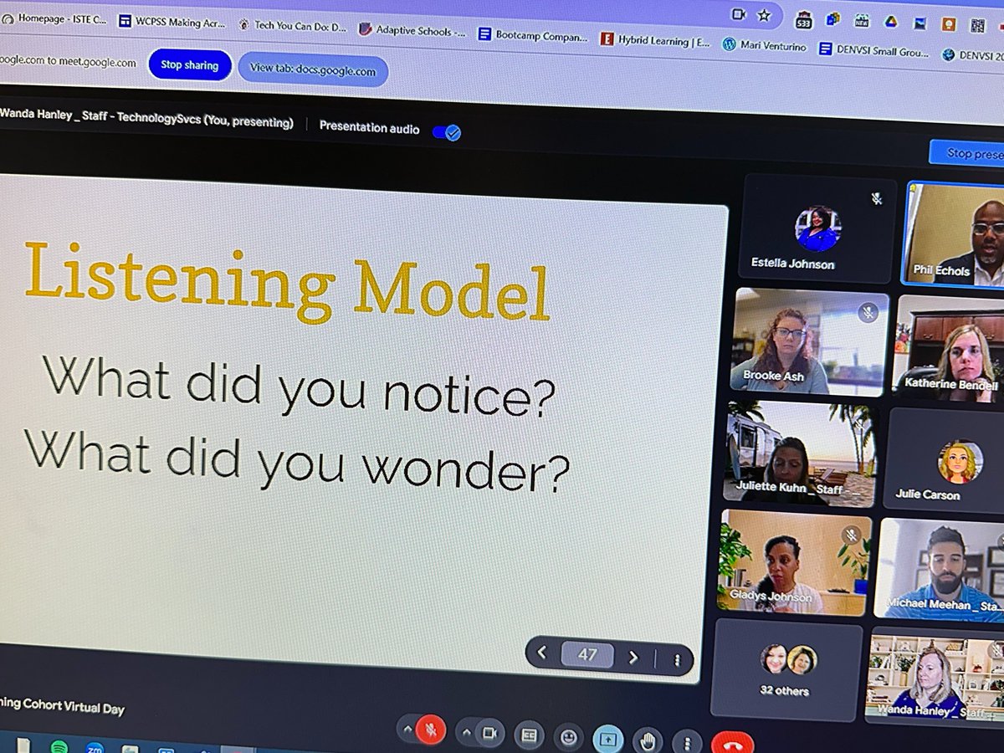
Task: Open Spotify from the taskbar
Action: click(59, 746)
